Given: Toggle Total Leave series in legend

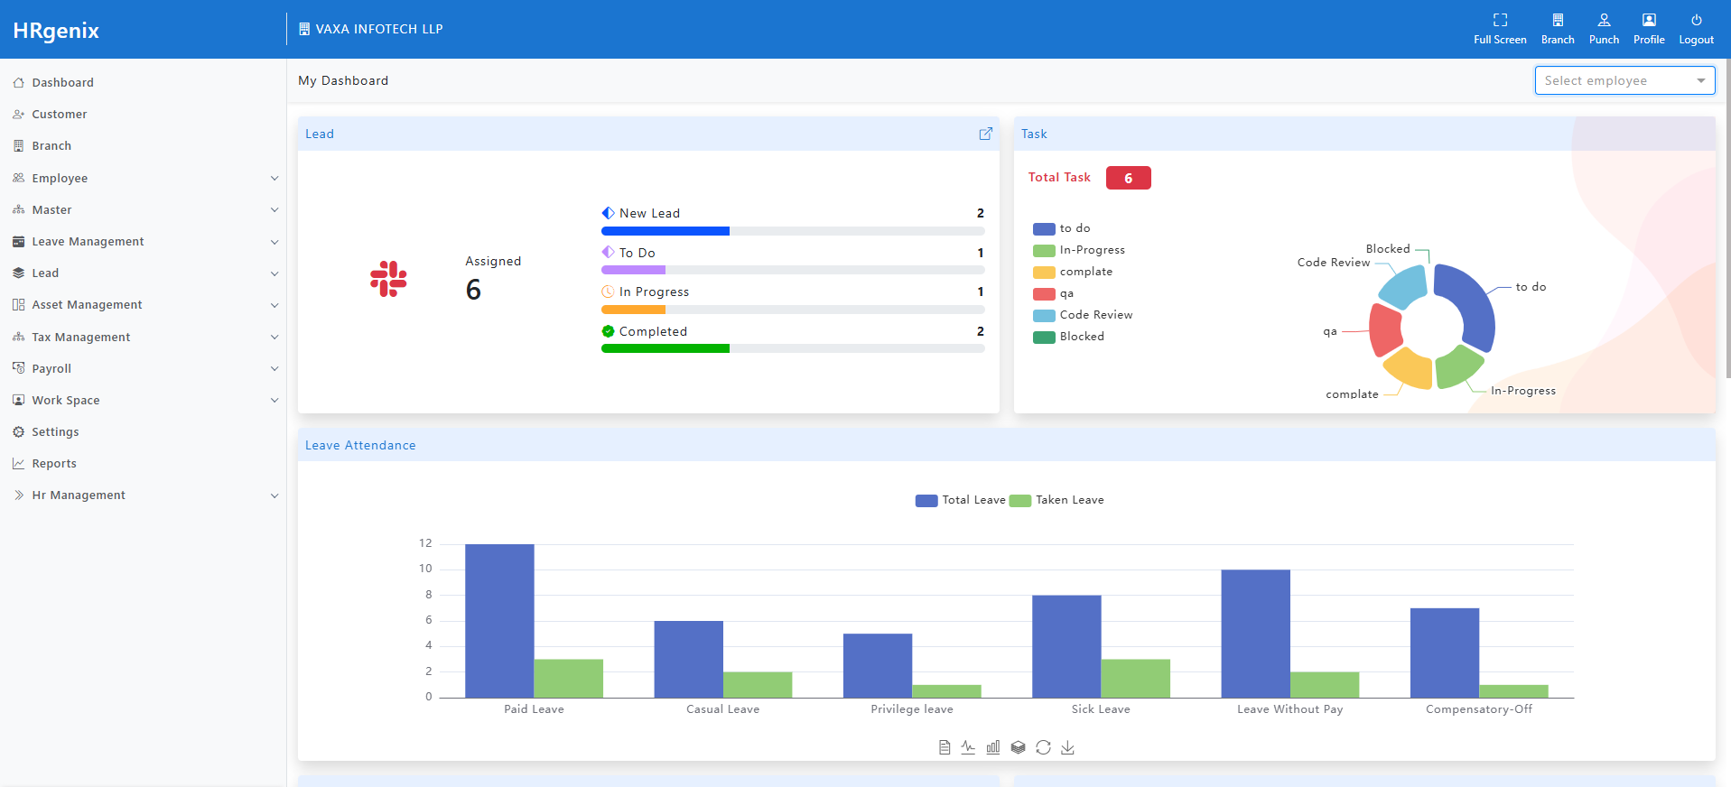Looking at the screenshot, I should click(960, 500).
